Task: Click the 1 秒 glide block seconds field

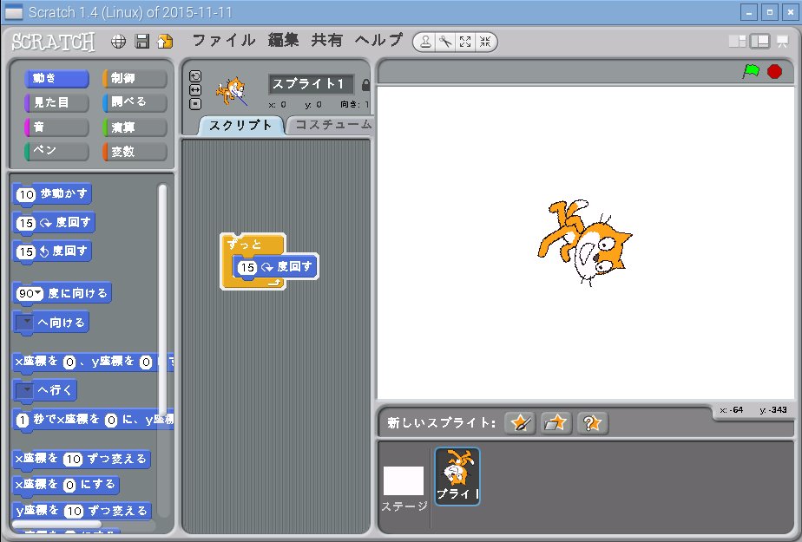Action: 22,421
